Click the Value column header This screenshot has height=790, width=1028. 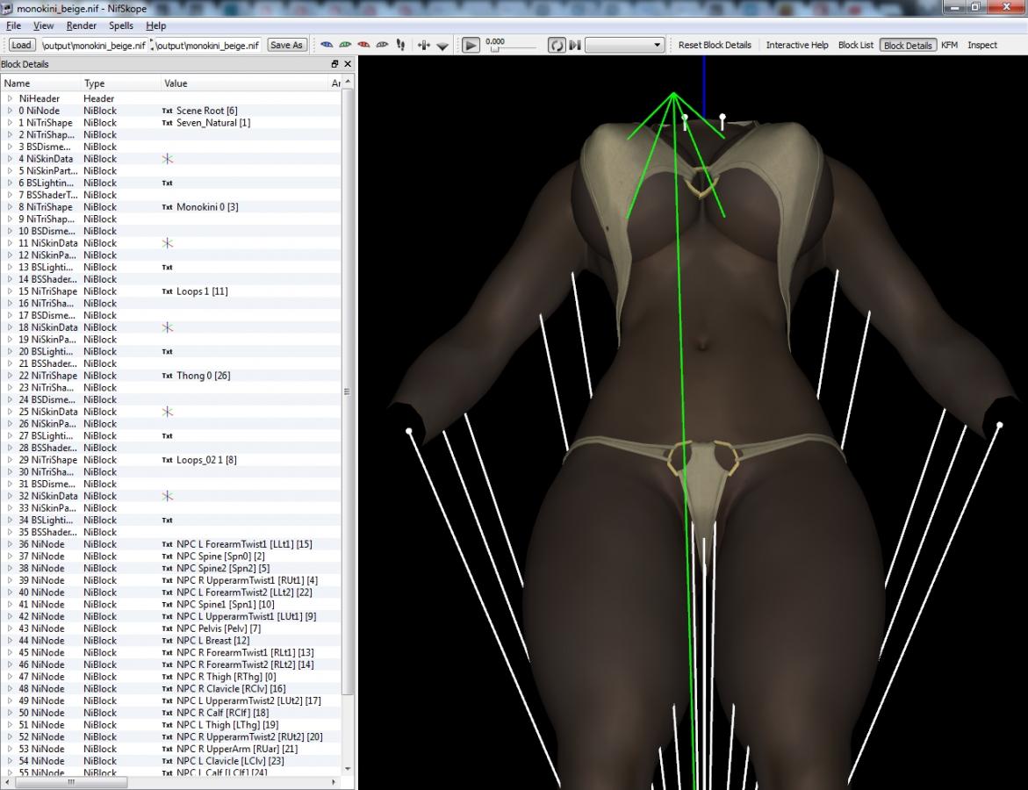pos(244,83)
